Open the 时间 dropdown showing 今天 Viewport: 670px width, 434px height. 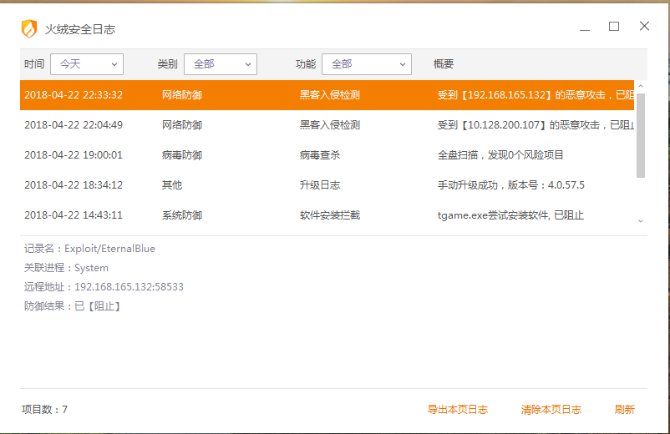tap(87, 64)
